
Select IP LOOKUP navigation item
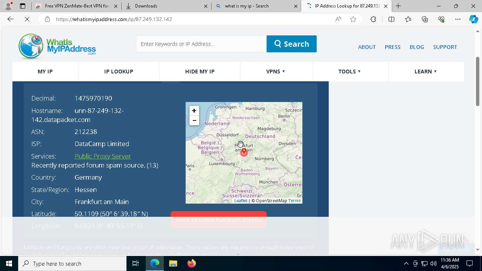pos(119,72)
